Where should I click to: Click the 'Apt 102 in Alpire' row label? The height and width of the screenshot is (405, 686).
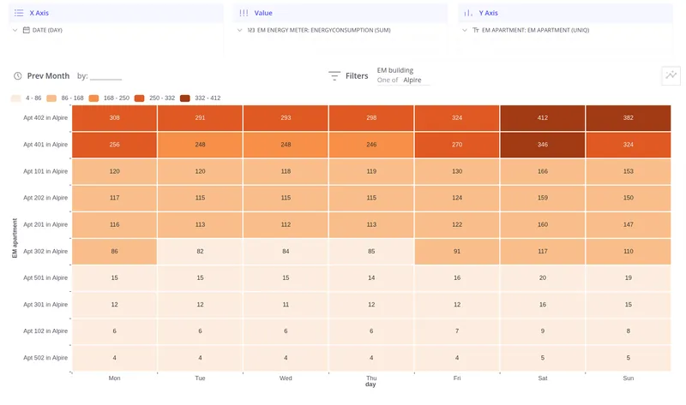(45, 331)
